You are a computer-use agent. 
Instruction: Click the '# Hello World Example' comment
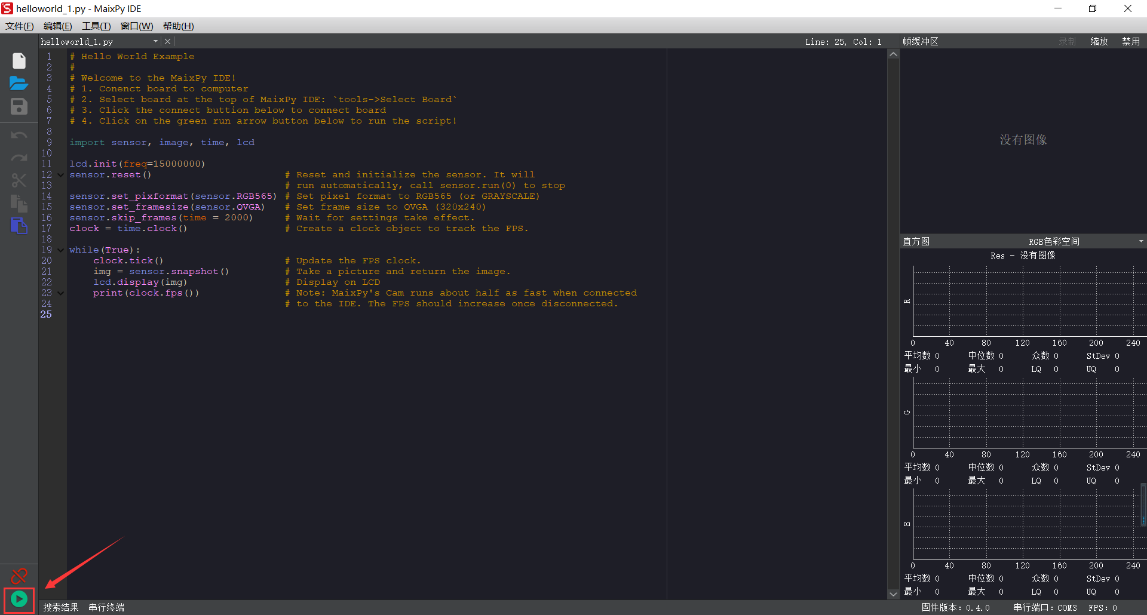[132, 57]
